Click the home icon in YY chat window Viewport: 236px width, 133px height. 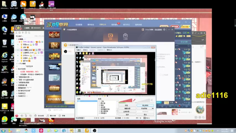point(18,28)
